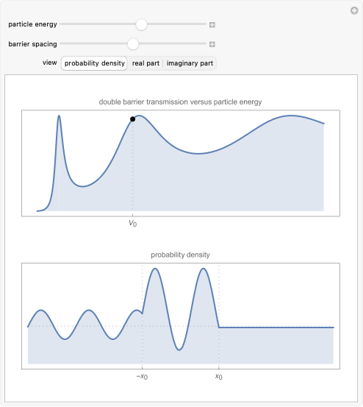Click the transmission versus particle energy title

click(x=180, y=102)
